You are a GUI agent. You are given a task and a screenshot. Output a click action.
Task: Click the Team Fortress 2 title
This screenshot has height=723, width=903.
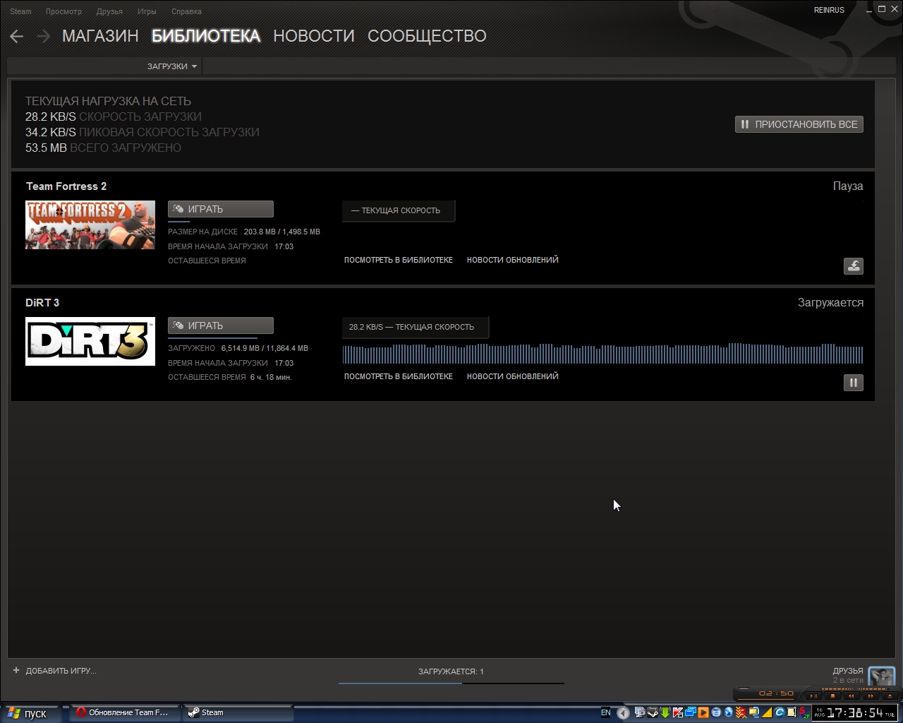click(x=66, y=186)
